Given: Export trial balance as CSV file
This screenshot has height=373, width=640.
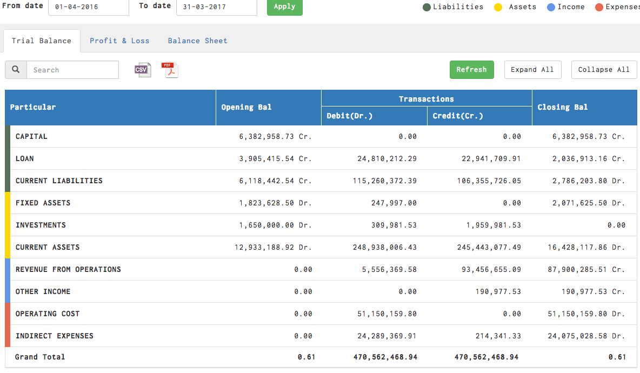Looking at the screenshot, I should point(143,70).
